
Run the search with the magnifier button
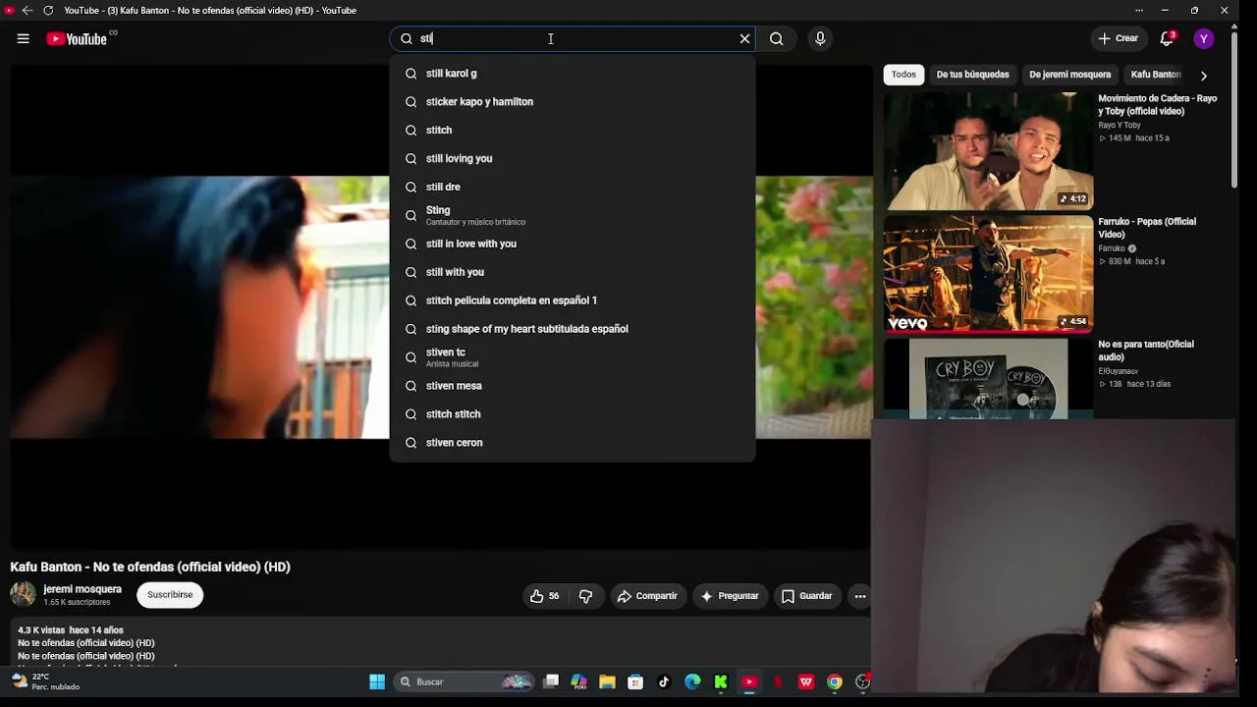click(x=777, y=38)
